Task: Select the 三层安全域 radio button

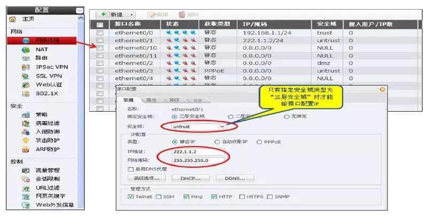Action: (x=175, y=117)
